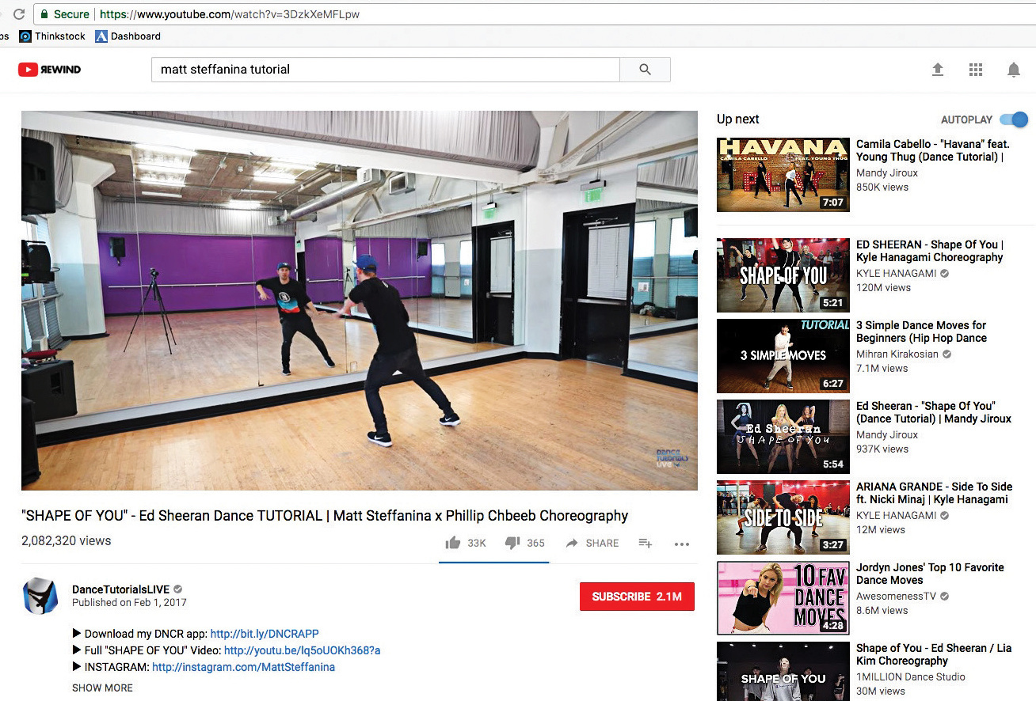
Task: Open the Havana dance tutorial thumbnail
Action: point(783,175)
